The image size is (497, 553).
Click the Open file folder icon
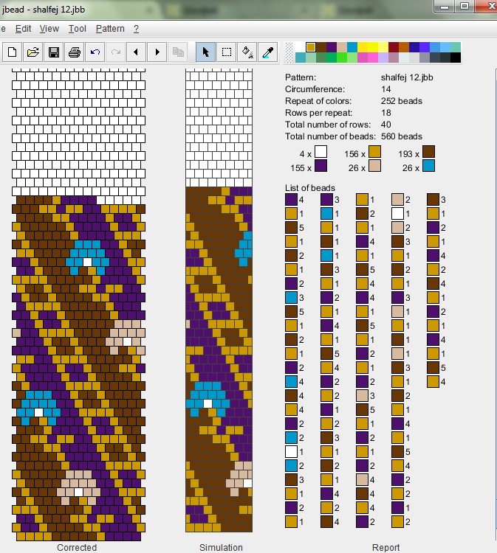pyautogui.click(x=32, y=52)
